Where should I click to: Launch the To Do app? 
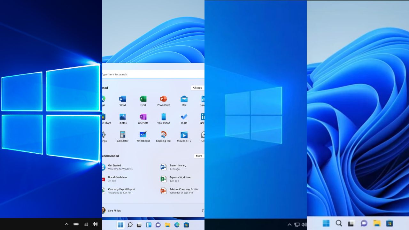coord(184,119)
